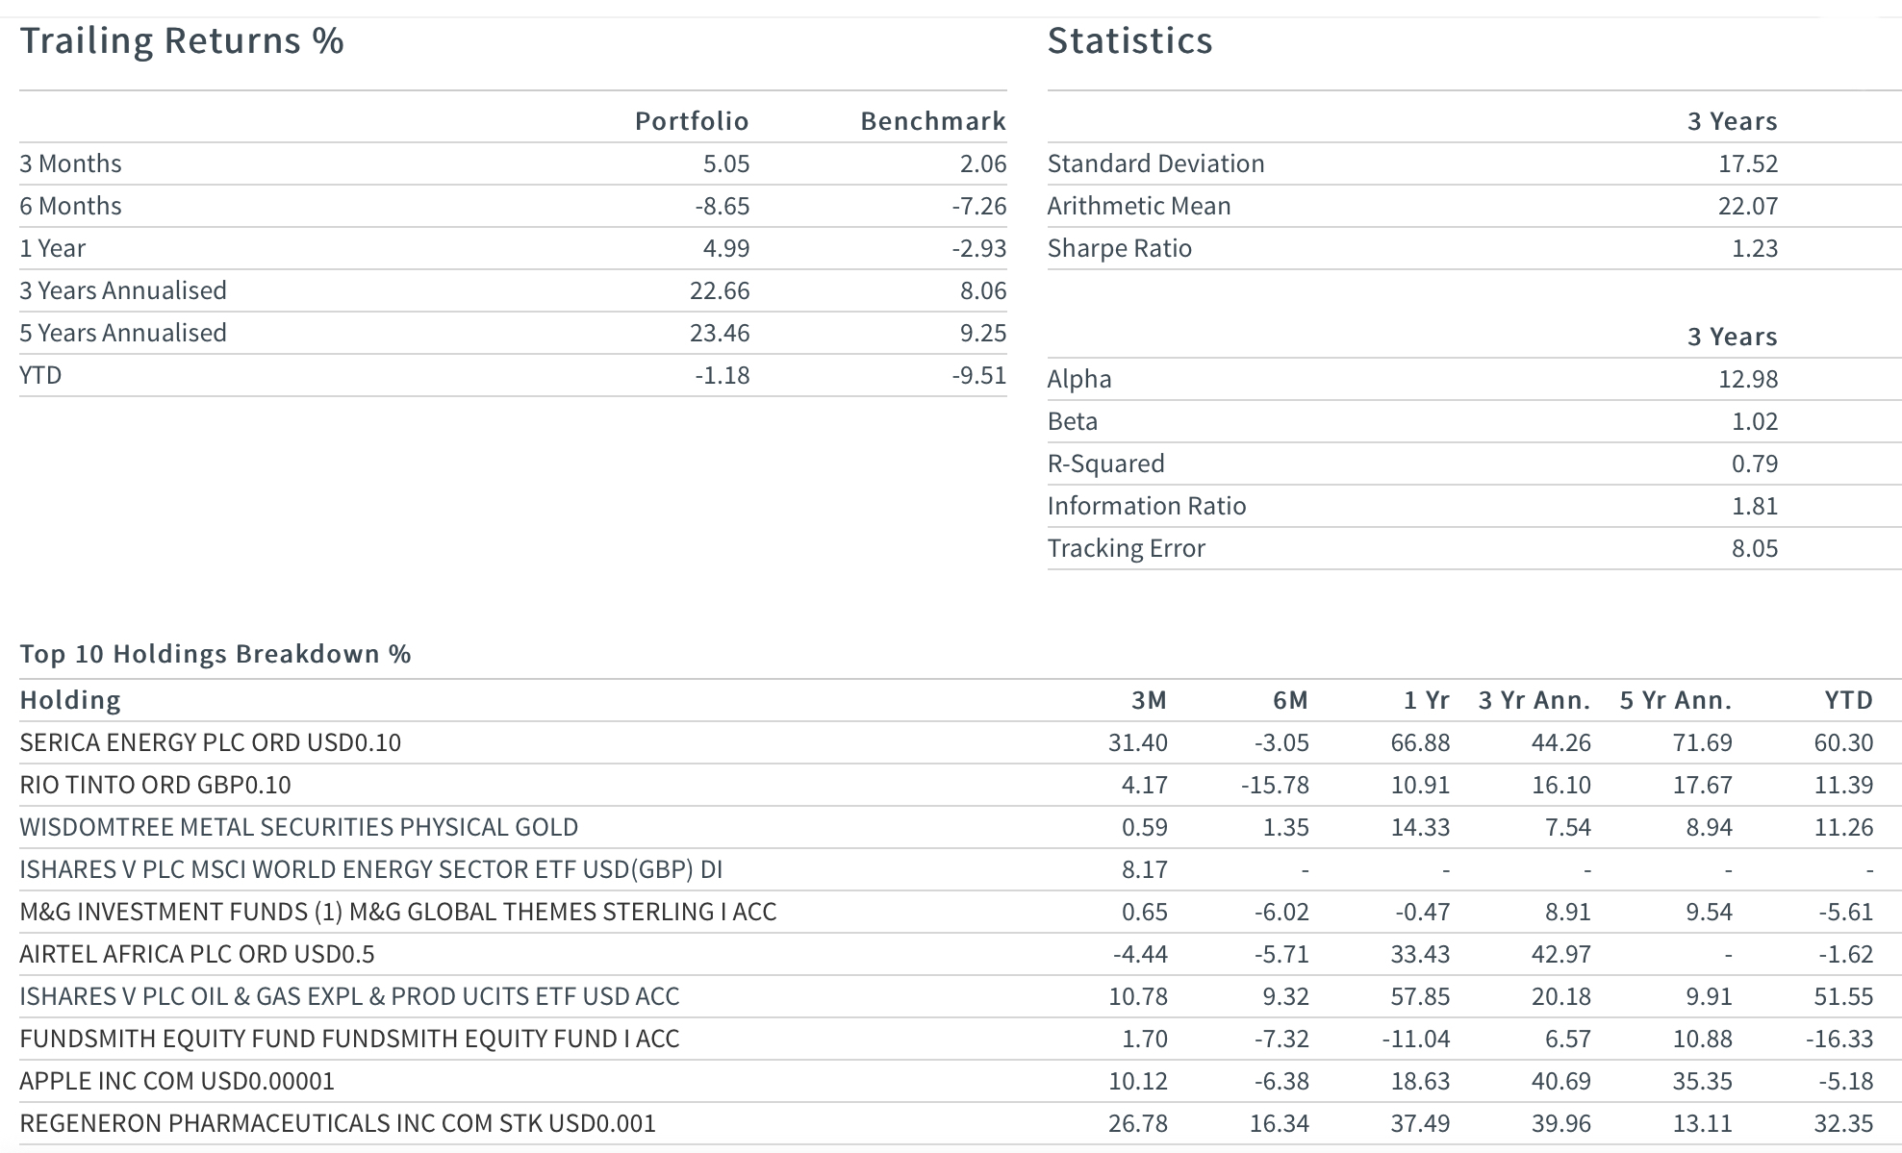Select the R-Squared label
The width and height of the screenshot is (1902, 1153).
coord(1105,464)
